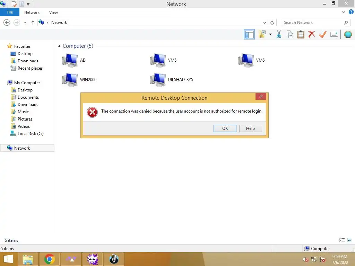Select the WIN2000 computer
Image resolution: width=355 pixels, height=266 pixels.
[x=79, y=80]
